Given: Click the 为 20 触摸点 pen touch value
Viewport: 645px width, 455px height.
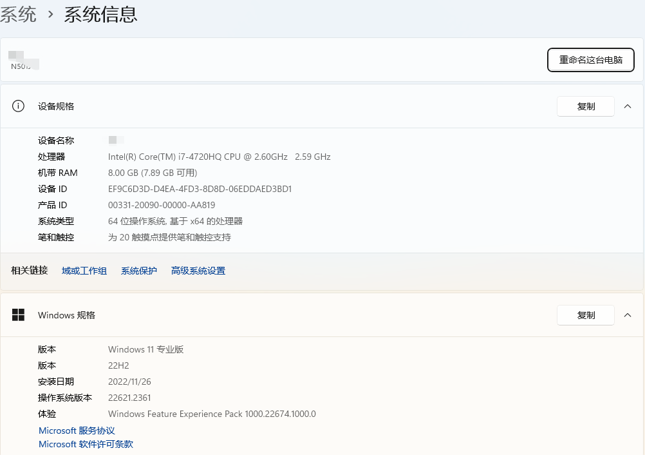Looking at the screenshot, I should (x=169, y=237).
